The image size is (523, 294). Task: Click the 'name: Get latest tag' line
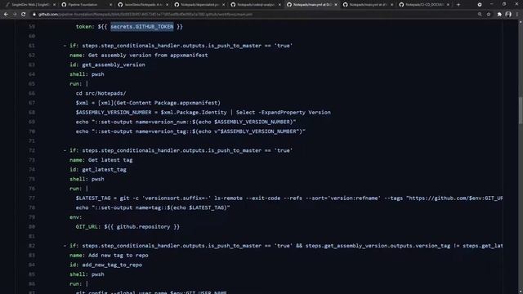click(x=101, y=160)
